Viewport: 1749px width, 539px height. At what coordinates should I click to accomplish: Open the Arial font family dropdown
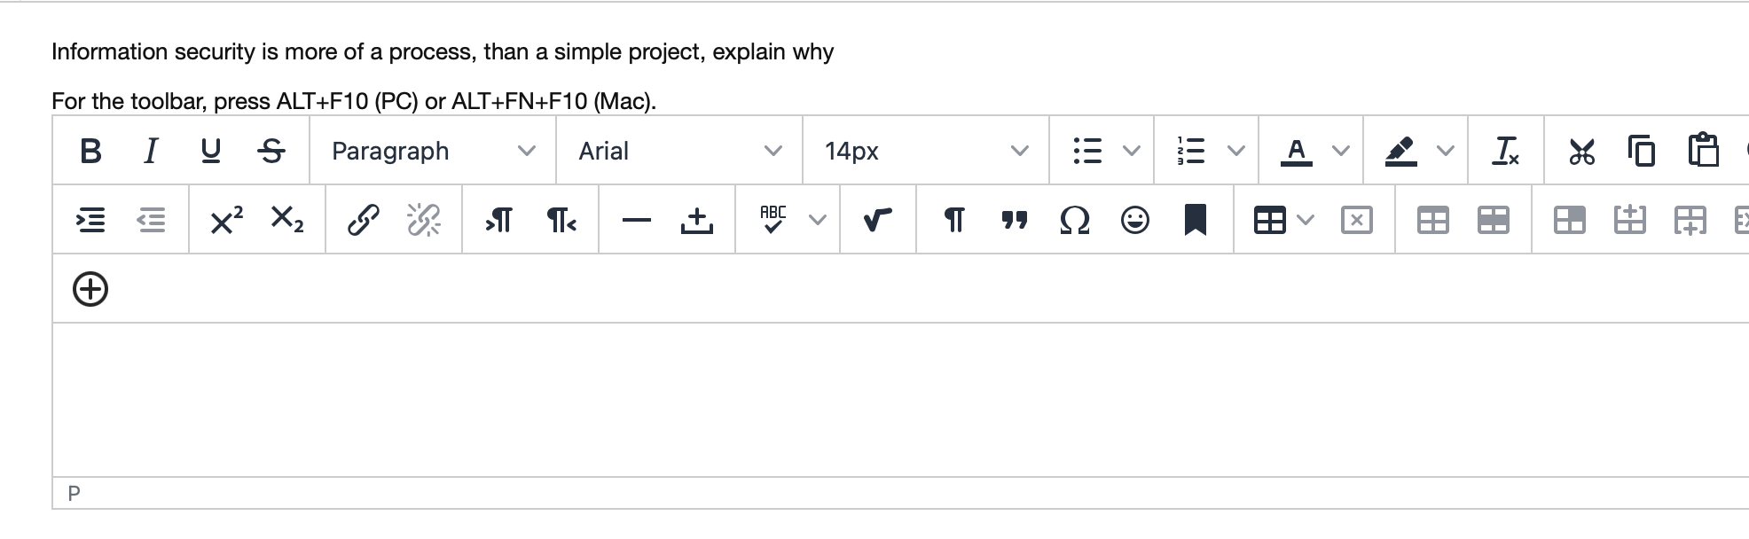point(679,151)
